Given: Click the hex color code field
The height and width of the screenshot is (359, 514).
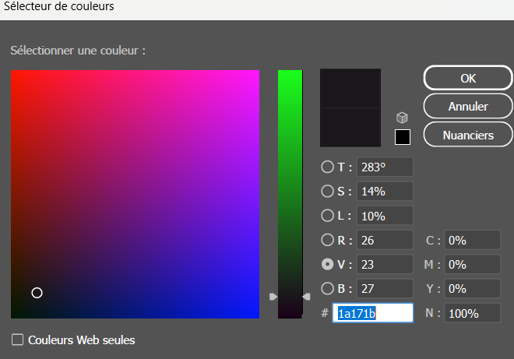Looking at the screenshot, I should pos(372,313).
